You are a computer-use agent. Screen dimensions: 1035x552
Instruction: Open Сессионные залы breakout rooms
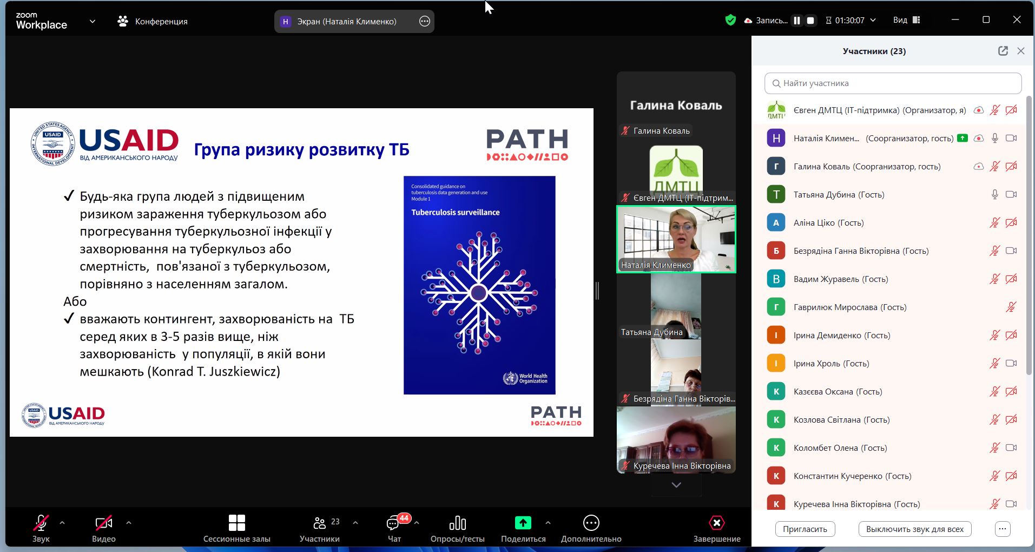click(x=236, y=523)
